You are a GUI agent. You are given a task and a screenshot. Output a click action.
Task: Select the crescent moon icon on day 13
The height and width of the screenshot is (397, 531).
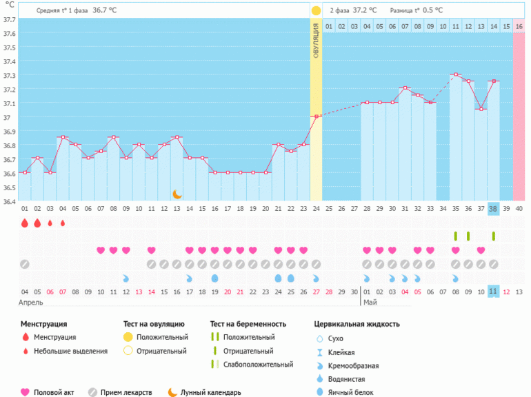pyautogui.click(x=177, y=194)
